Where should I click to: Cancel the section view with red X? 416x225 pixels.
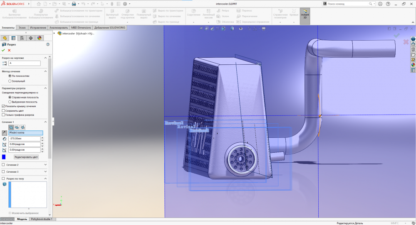9,50
